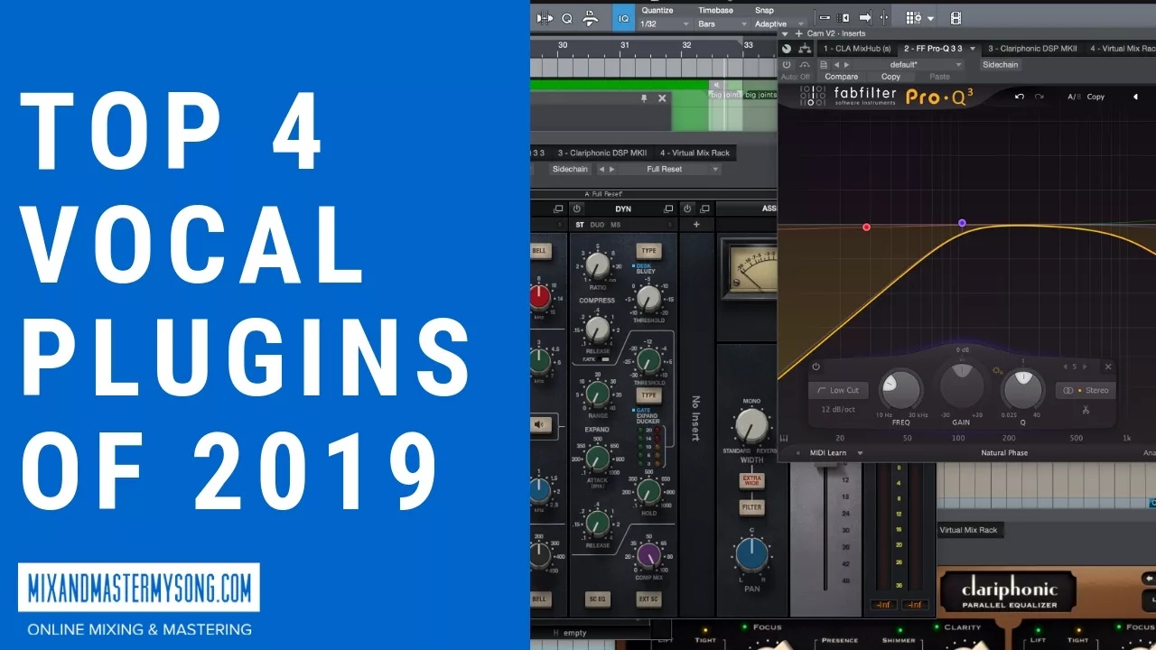Open the 4 - Virtual Mix Rack tab
Viewport: 1156px width, 650px height.
(1121, 49)
